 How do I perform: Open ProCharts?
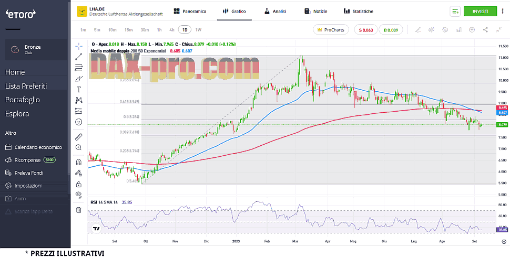[331, 30]
